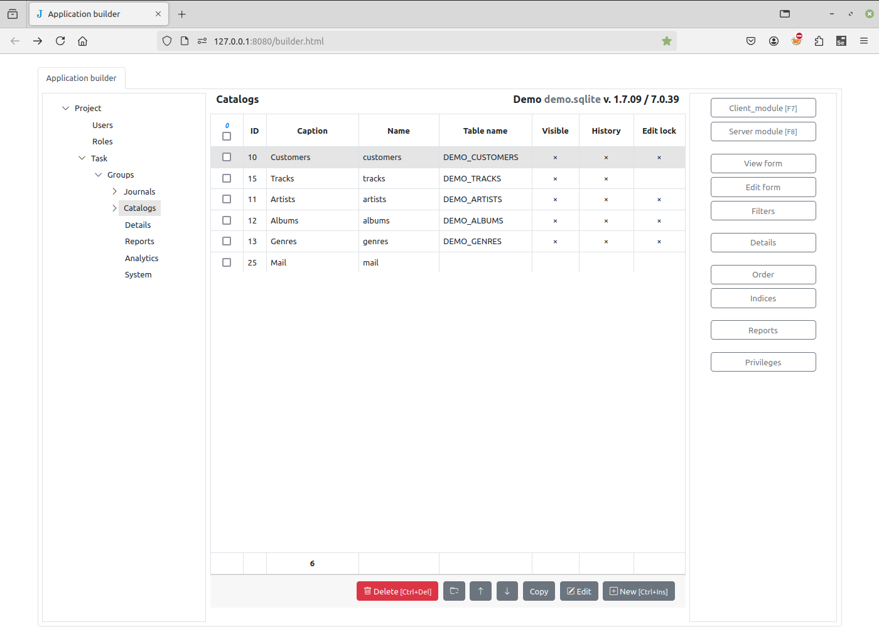
Task: Collapse the Groups tree node
Action: [x=98, y=175]
